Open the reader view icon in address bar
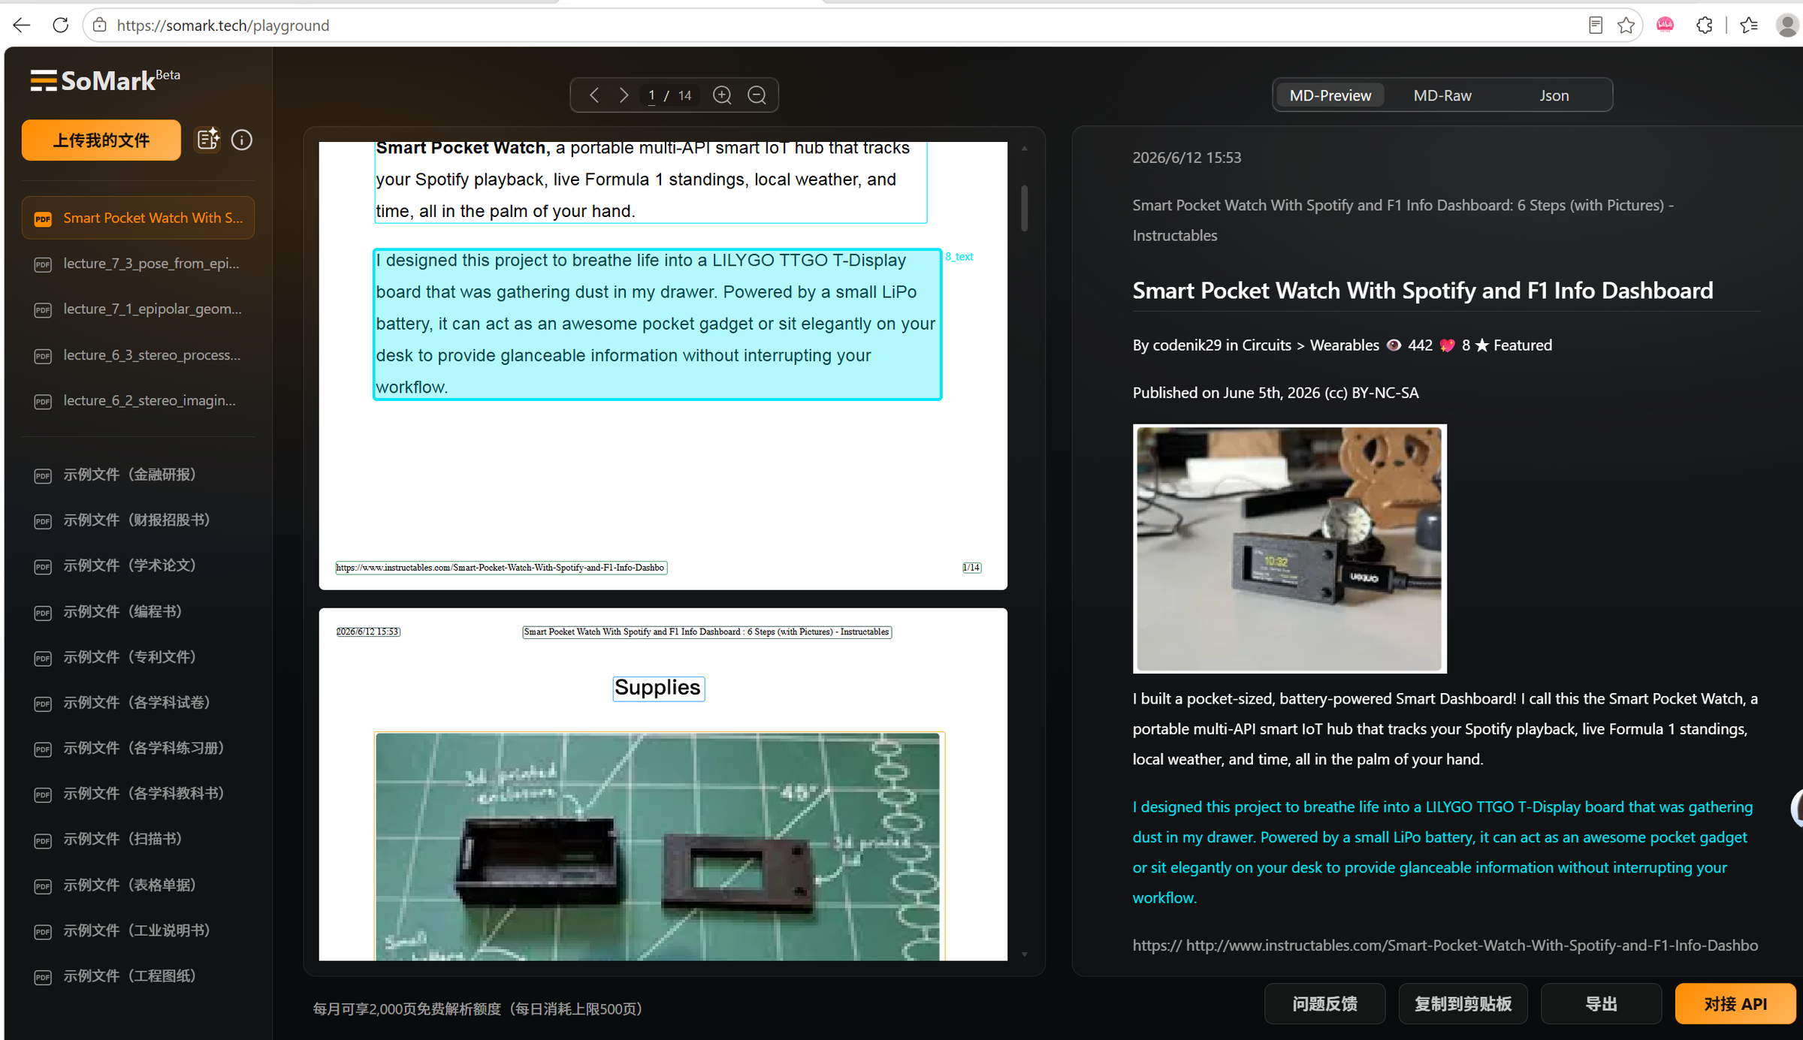 click(x=1596, y=26)
